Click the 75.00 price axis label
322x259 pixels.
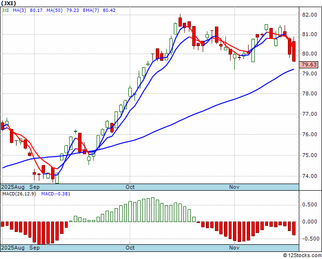310,155
